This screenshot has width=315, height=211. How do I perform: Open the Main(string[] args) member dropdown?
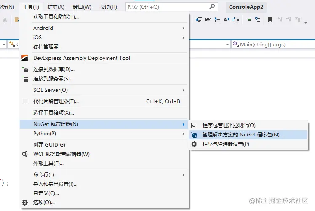point(273,44)
